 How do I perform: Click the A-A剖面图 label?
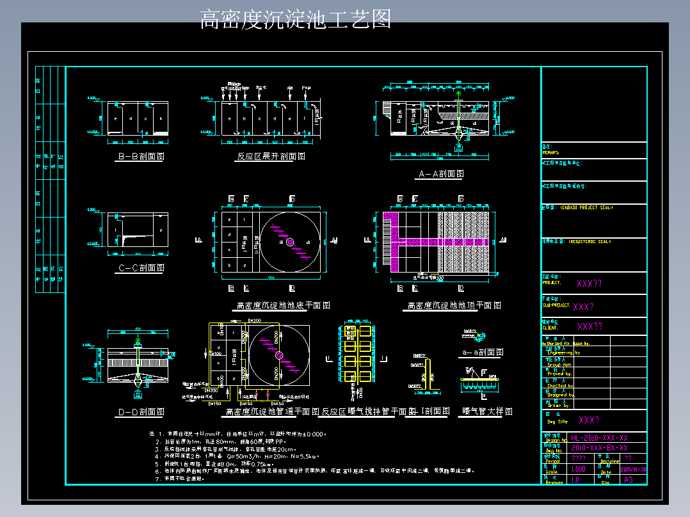(441, 174)
